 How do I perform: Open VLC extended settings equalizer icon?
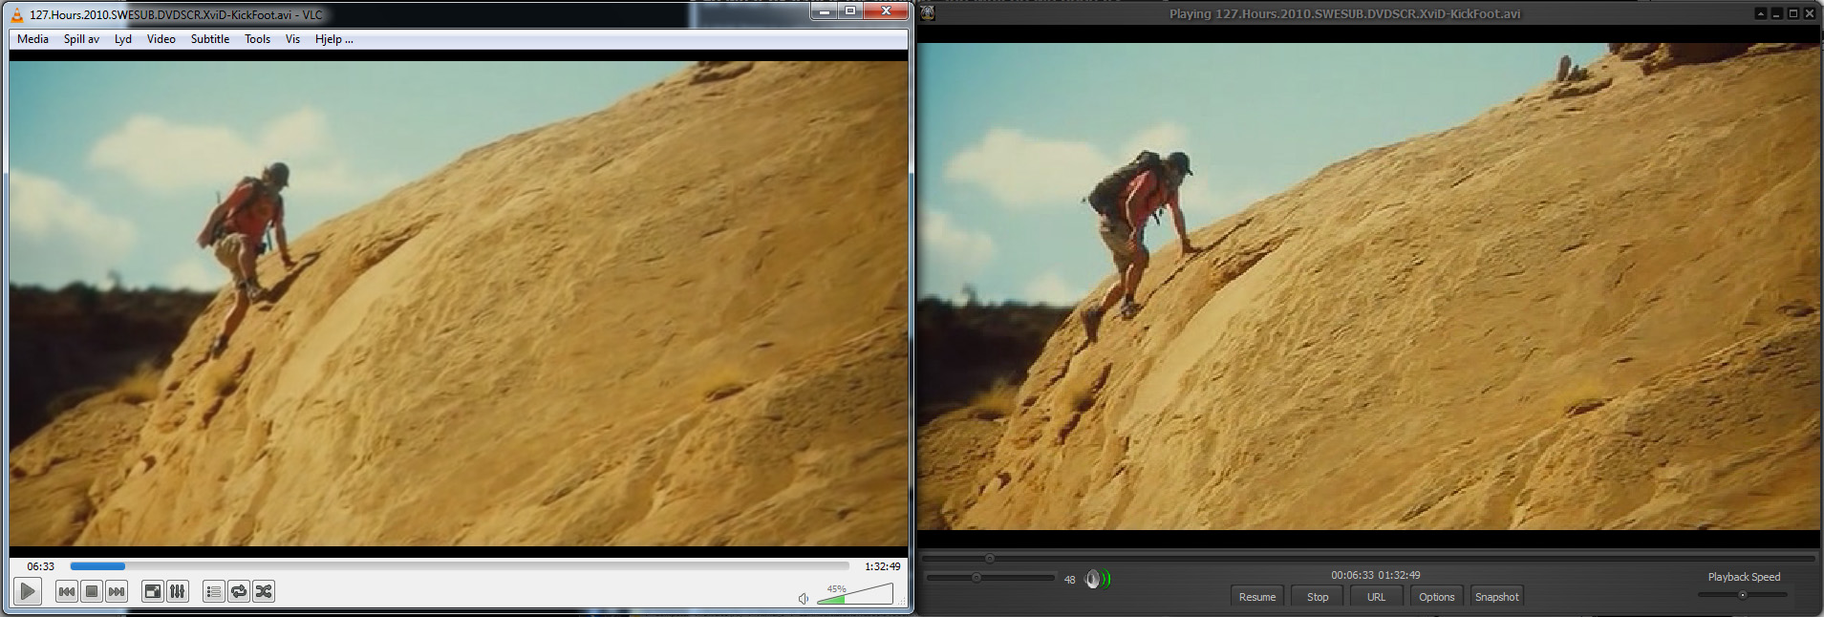pyautogui.click(x=178, y=592)
